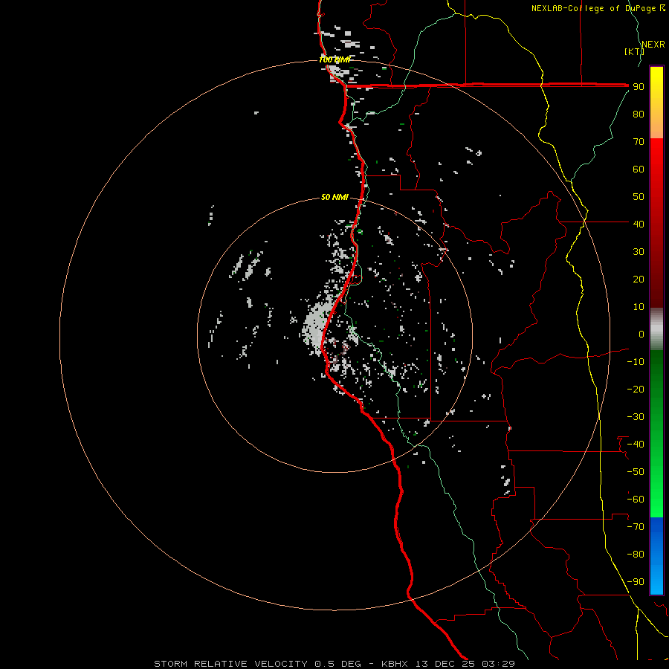Click the STORM RELATIVE VELOCITY caption text
The image size is (669, 669).
click(x=230, y=664)
